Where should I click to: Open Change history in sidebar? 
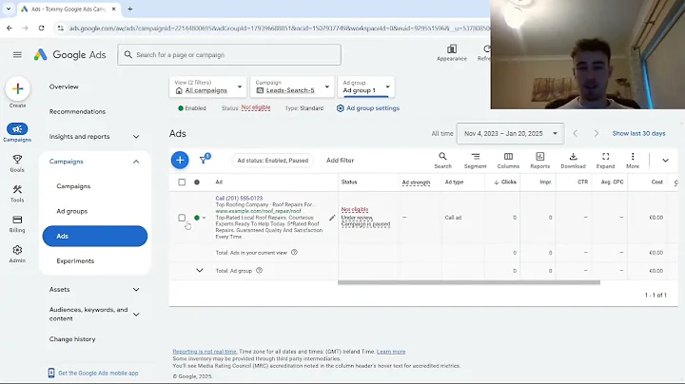[72, 339]
